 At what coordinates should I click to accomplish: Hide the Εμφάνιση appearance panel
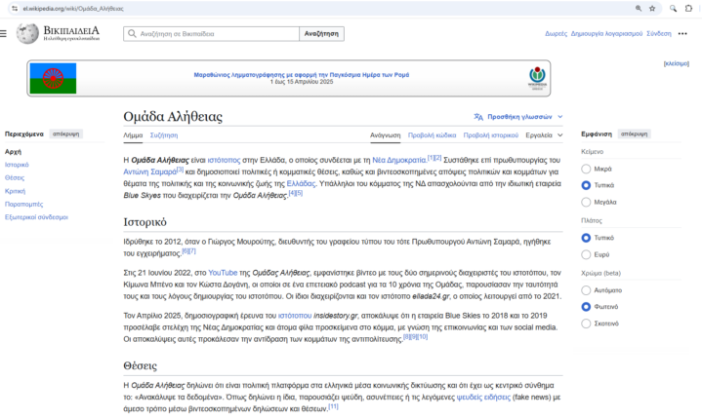click(x=634, y=134)
